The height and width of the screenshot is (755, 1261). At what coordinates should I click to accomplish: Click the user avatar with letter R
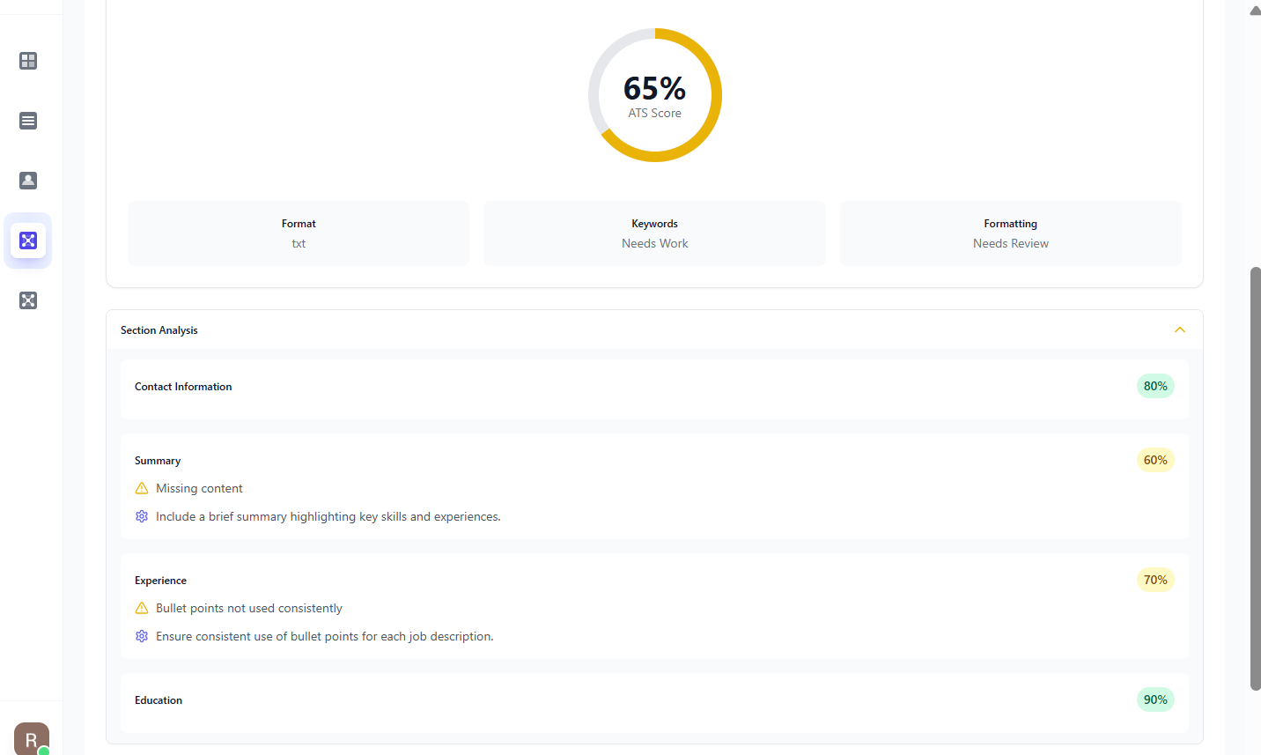click(31, 738)
